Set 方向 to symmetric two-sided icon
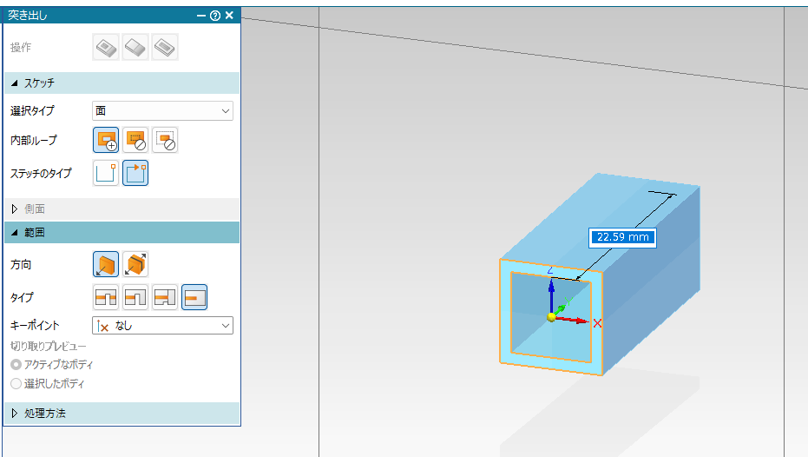 [x=135, y=264]
